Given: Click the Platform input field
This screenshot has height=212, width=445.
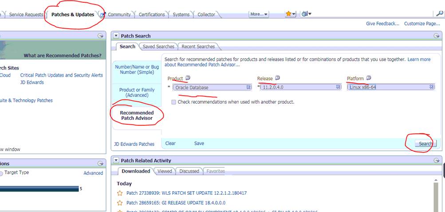Looking at the screenshot, I should pyautogui.click(x=391, y=87).
